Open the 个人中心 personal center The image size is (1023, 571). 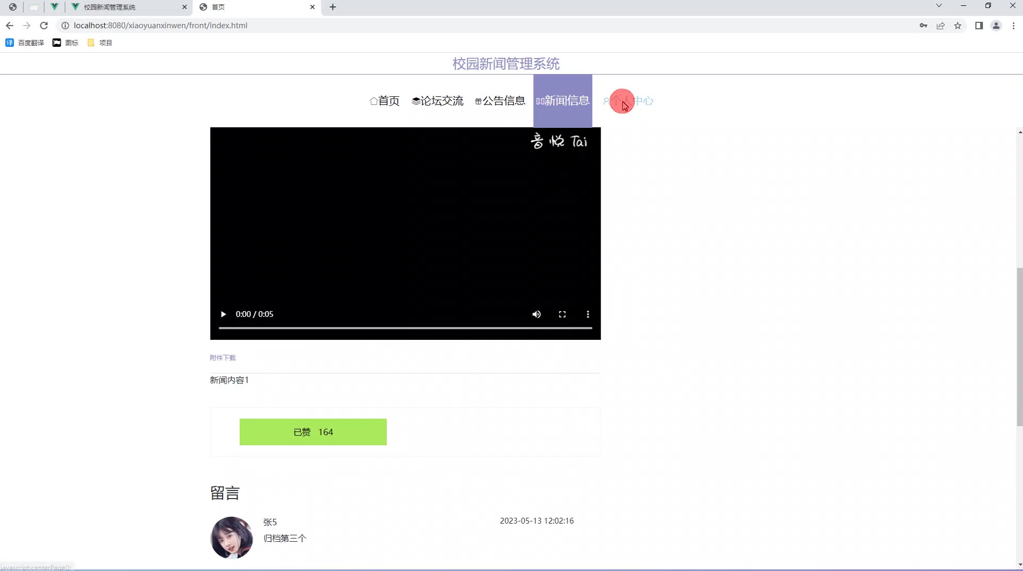pyautogui.click(x=628, y=101)
